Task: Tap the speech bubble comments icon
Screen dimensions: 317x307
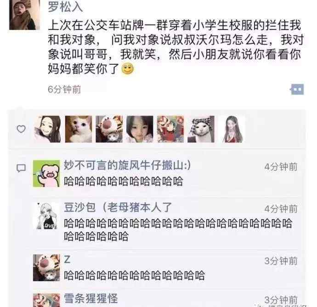Action: click(21, 168)
